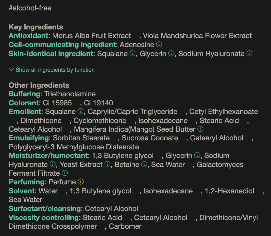
Task: Click info icon beside Sodium Hyaluronate in Key Ingredients
Action: 249,54
